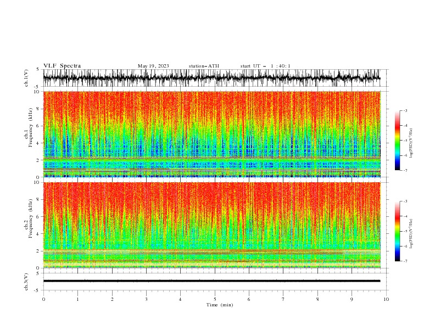The height and width of the screenshot is (336, 435).
Task: Click the 'VLF Spectra' title text
Action: point(62,66)
